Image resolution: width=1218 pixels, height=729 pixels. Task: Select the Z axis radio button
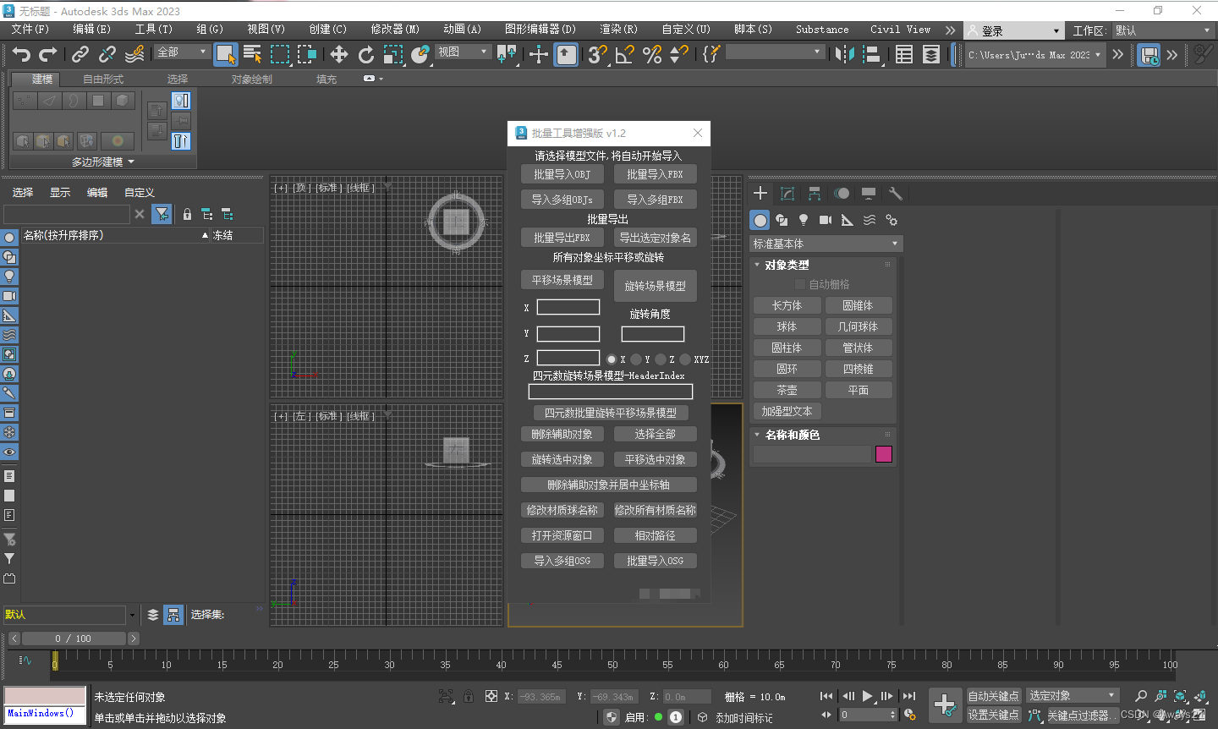pyautogui.click(x=661, y=359)
